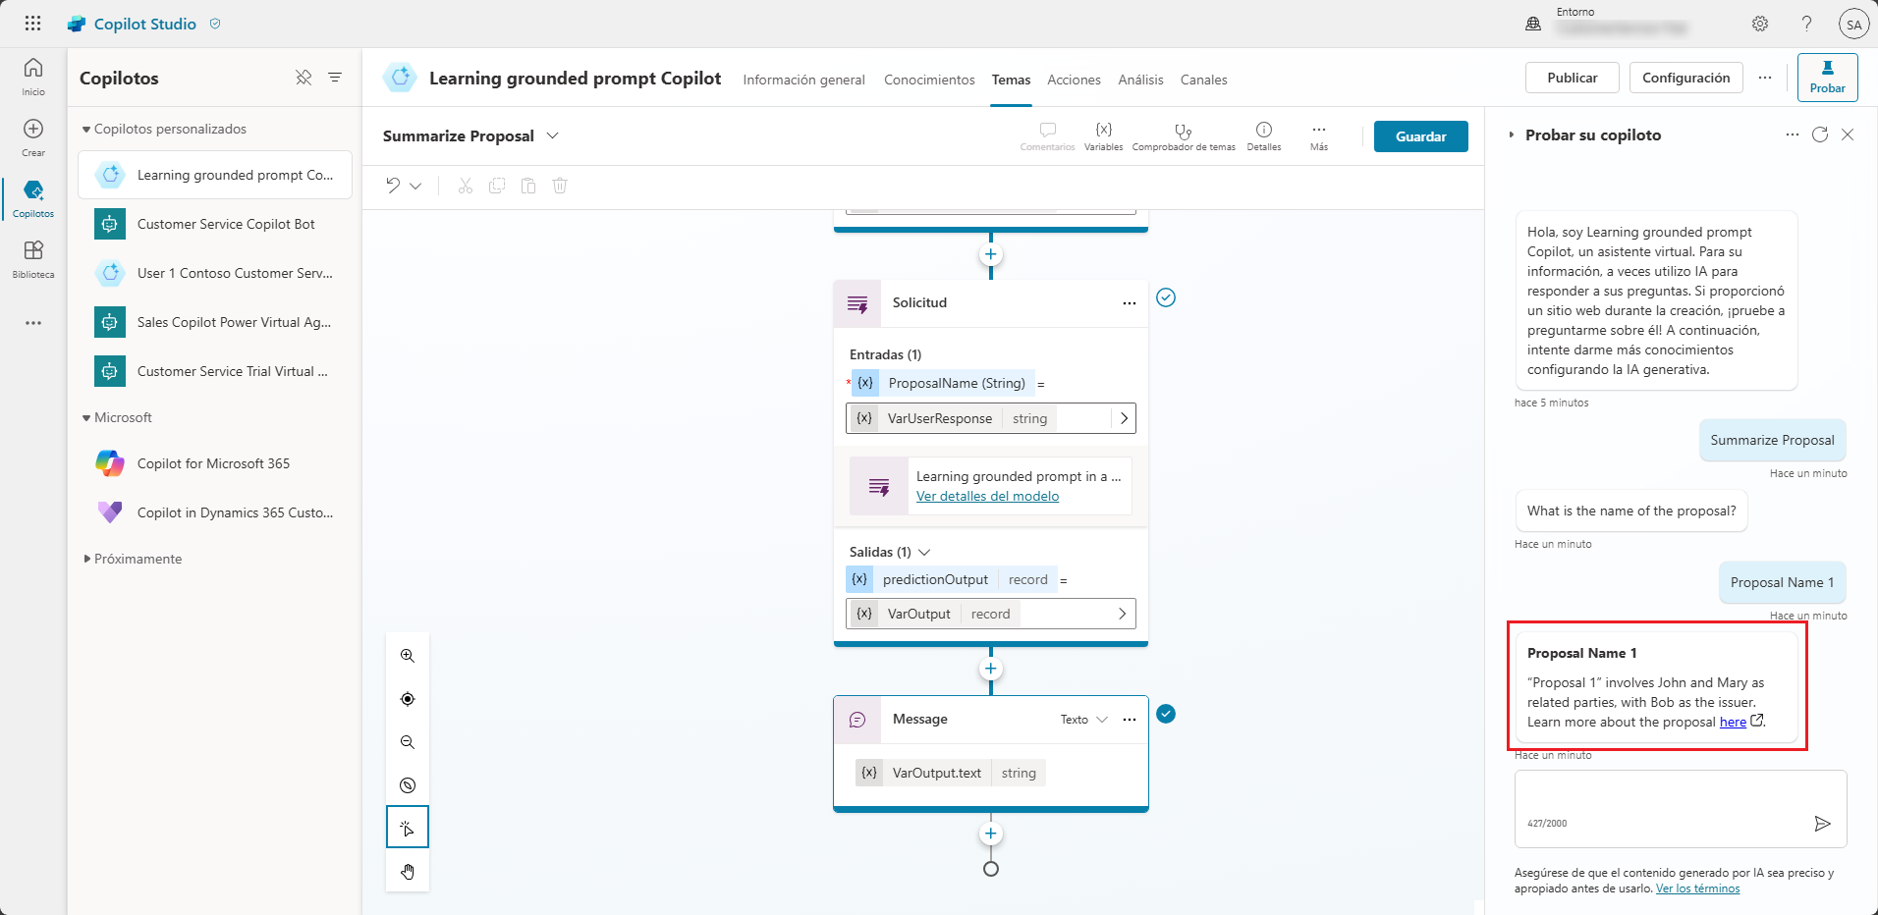Click the Crear plus icon
The image size is (1878, 915).
point(33,129)
